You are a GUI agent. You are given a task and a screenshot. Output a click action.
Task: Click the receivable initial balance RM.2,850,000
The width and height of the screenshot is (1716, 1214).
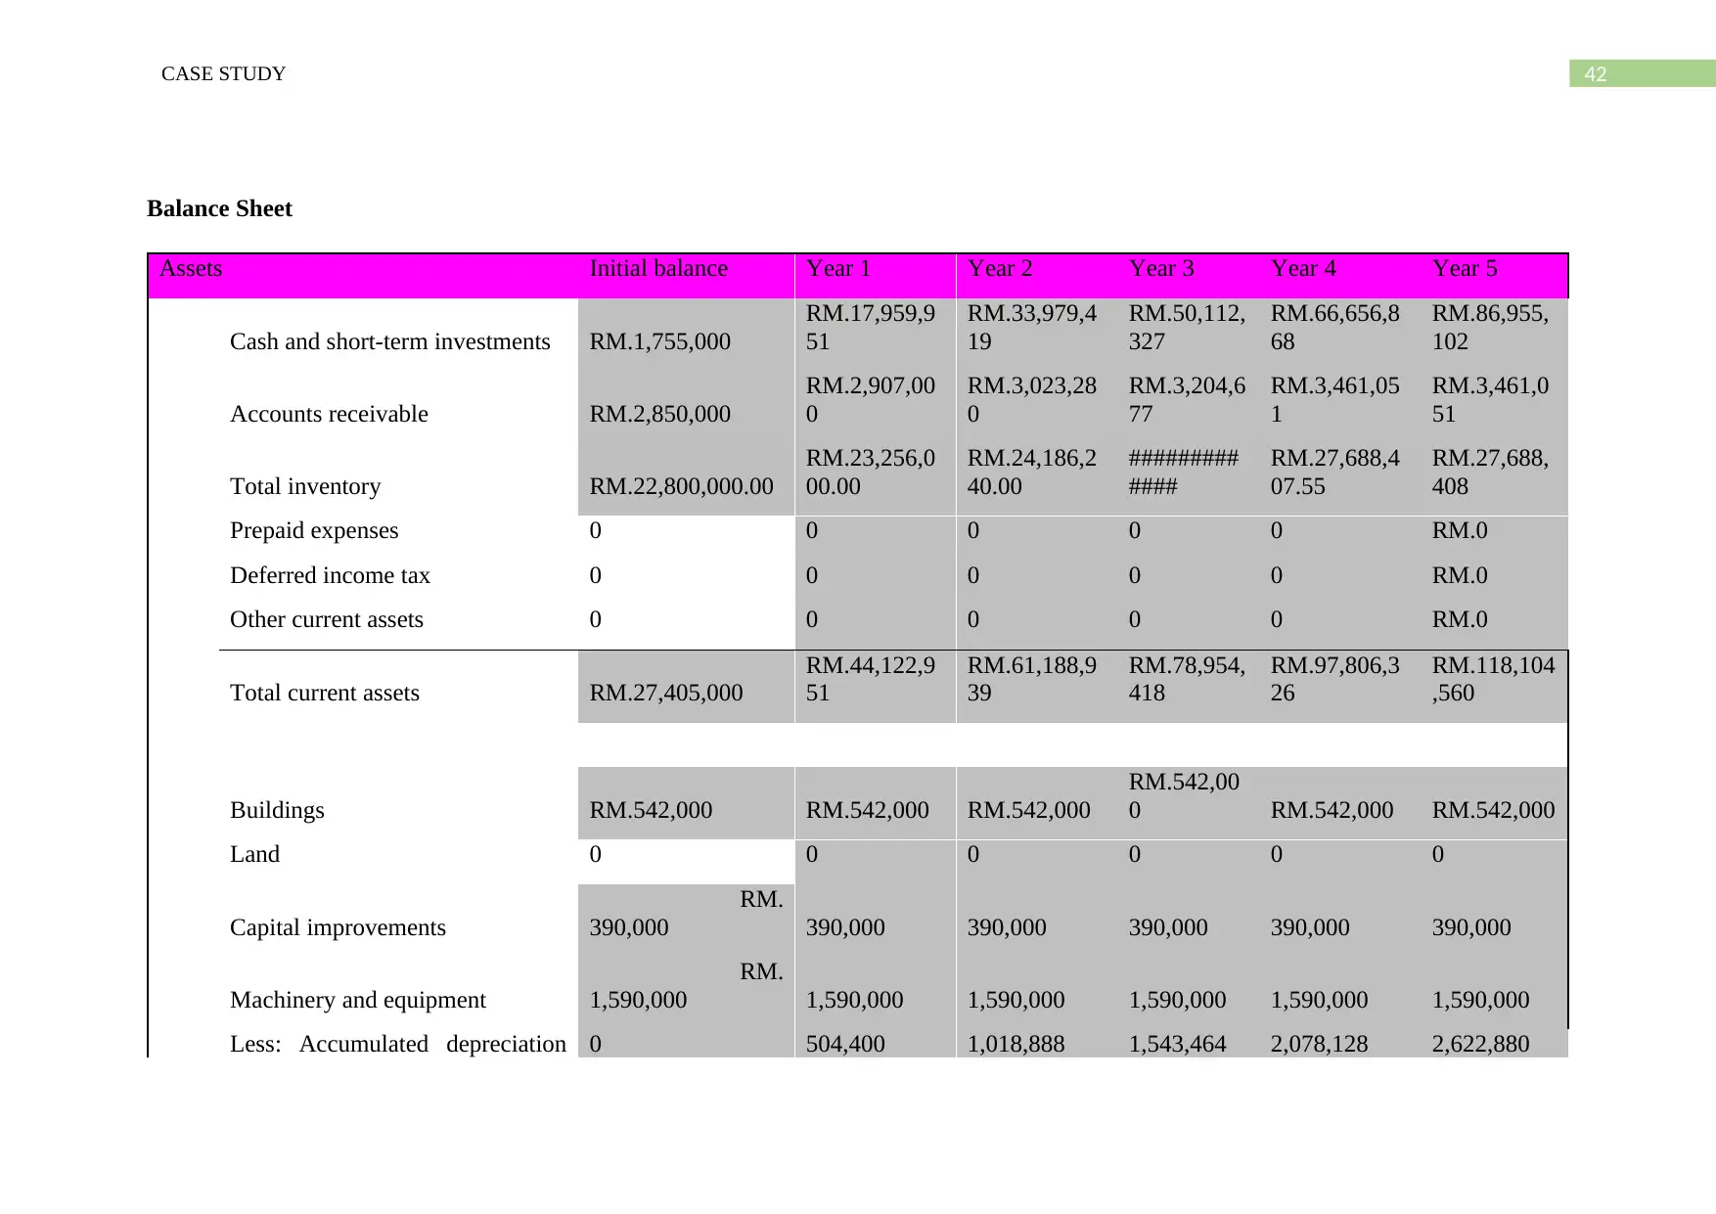[x=659, y=414]
